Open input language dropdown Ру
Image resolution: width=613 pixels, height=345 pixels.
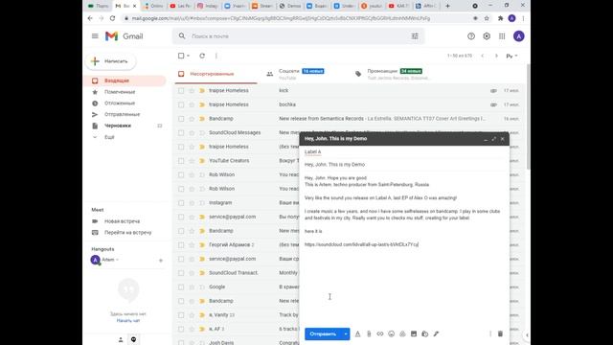click(x=511, y=56)
